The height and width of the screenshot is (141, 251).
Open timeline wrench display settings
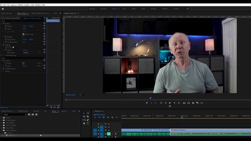(113, 117)
